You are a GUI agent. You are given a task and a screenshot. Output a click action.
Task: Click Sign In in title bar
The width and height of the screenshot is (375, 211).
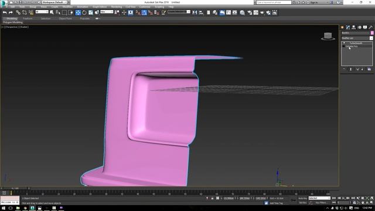pyautogui.click(x=315, y=2)
